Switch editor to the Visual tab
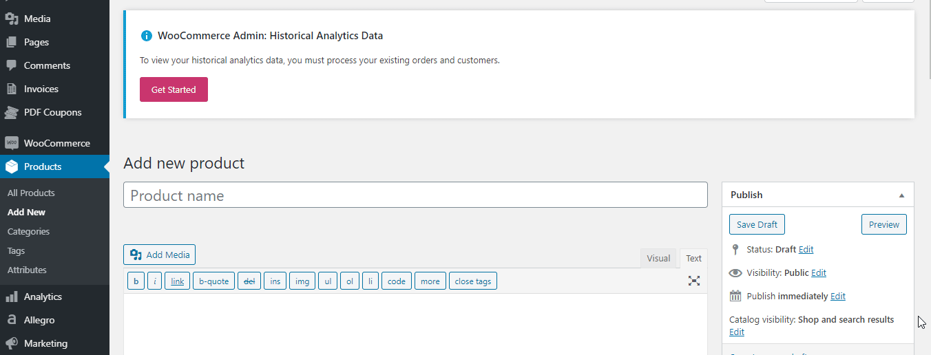The height and width of the screenshot is (355, 931). (658, 258)
